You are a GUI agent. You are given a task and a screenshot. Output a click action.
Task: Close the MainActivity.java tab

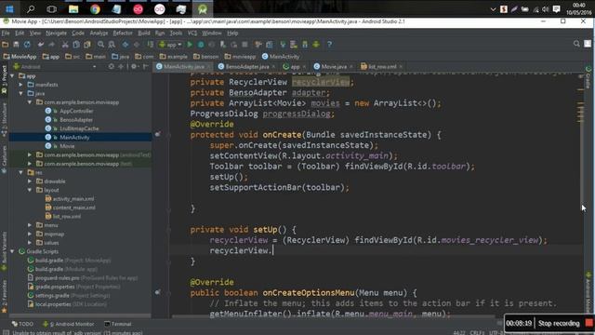click(x=208, y=67)
